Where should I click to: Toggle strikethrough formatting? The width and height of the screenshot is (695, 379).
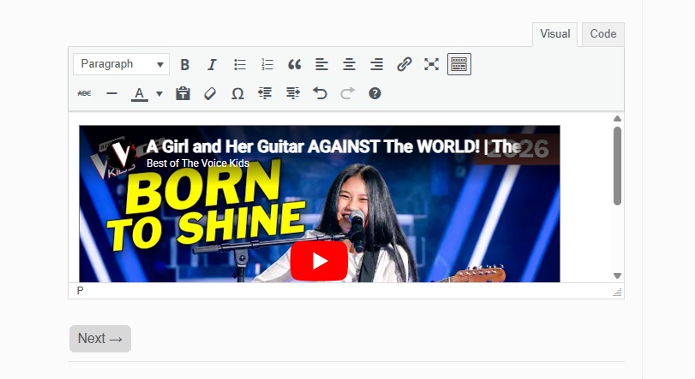pos(84,93)
